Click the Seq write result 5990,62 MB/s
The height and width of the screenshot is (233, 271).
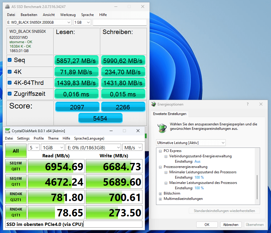123,61
